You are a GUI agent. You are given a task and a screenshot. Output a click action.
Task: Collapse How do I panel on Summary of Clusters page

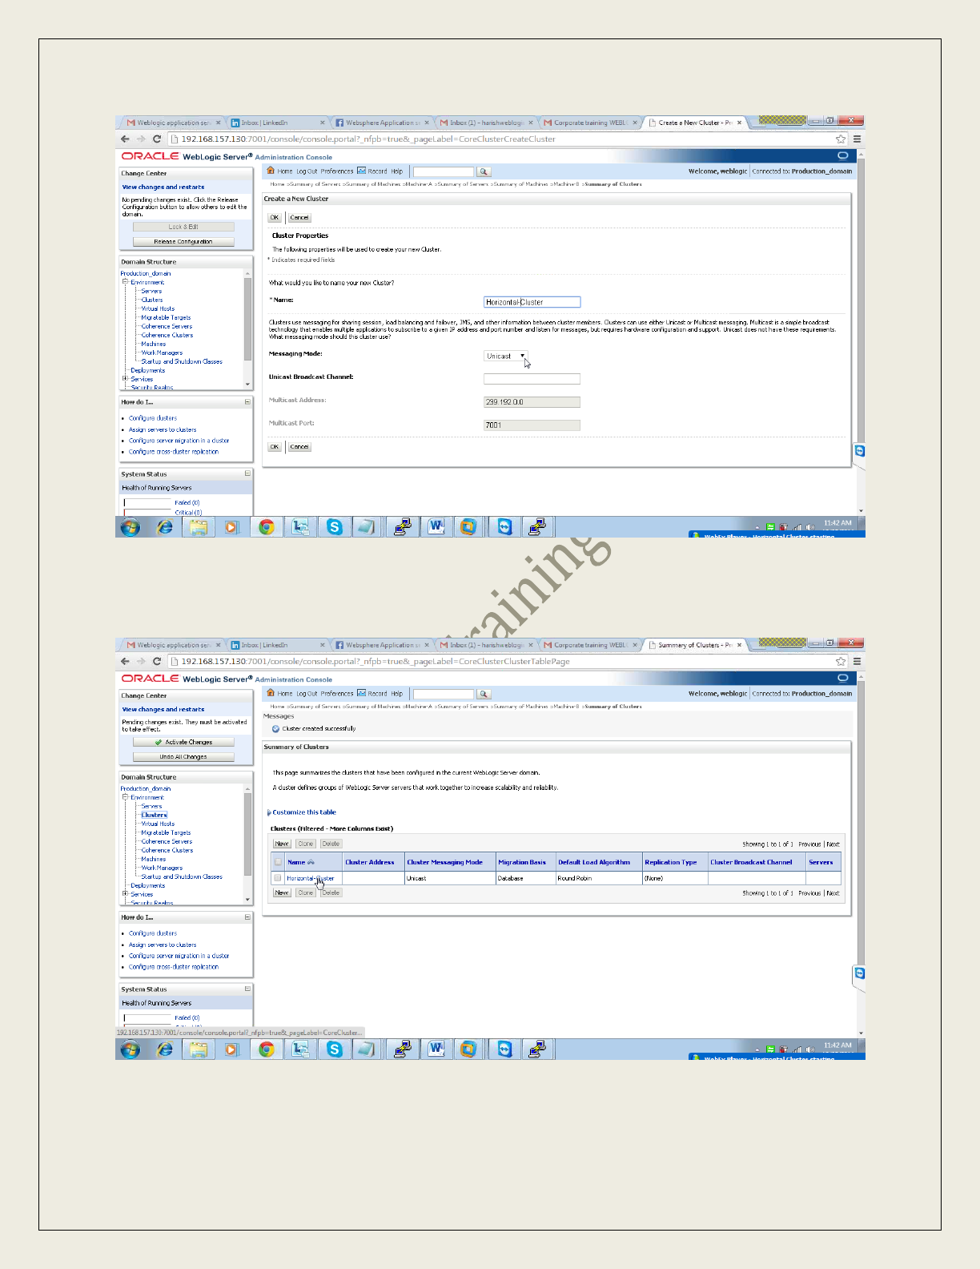[x=247, y=917]
